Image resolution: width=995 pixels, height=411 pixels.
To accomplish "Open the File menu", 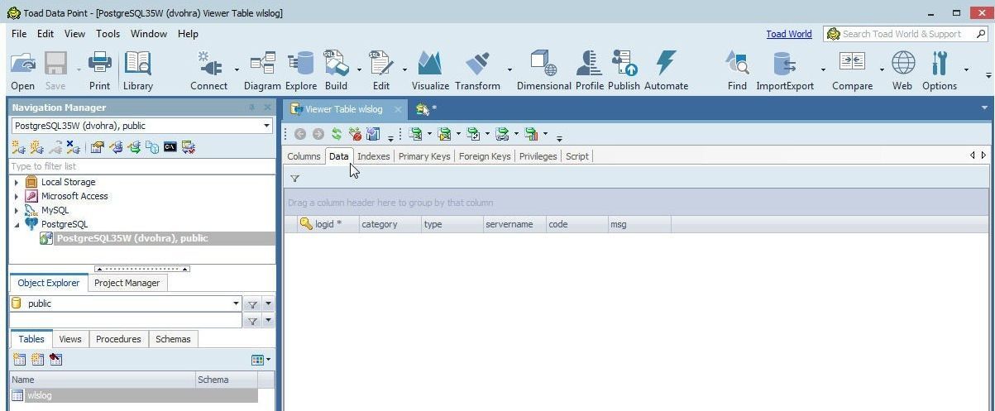I will coord(19,34).
